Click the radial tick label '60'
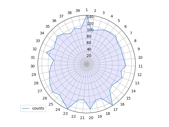169x127 pixels. coord(89,43)
